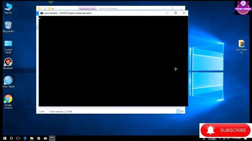Viewport: 252px width, 141px height.
Task: Launch the Bandicam desktop shortcut
Action: [x=8, y=63]
